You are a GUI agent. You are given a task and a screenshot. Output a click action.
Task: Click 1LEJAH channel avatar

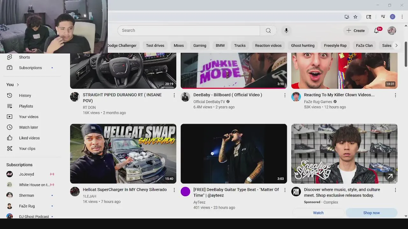(x=75, y=191)
